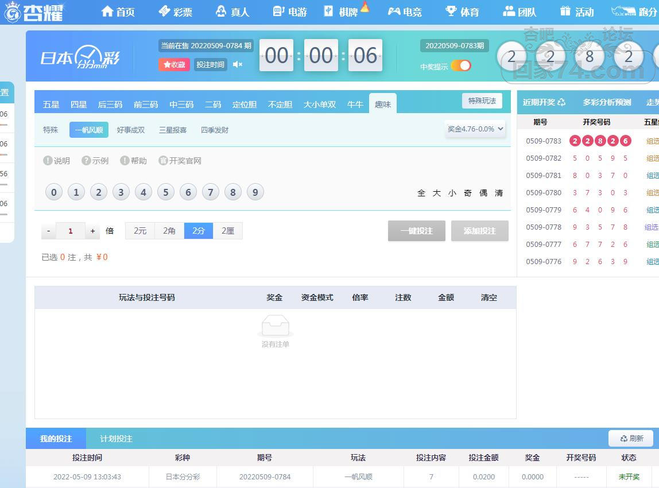Open the 棋牌 card games menu
This screenshot has width=659, height=488.
pyautogui.click(x=341, y=11)
